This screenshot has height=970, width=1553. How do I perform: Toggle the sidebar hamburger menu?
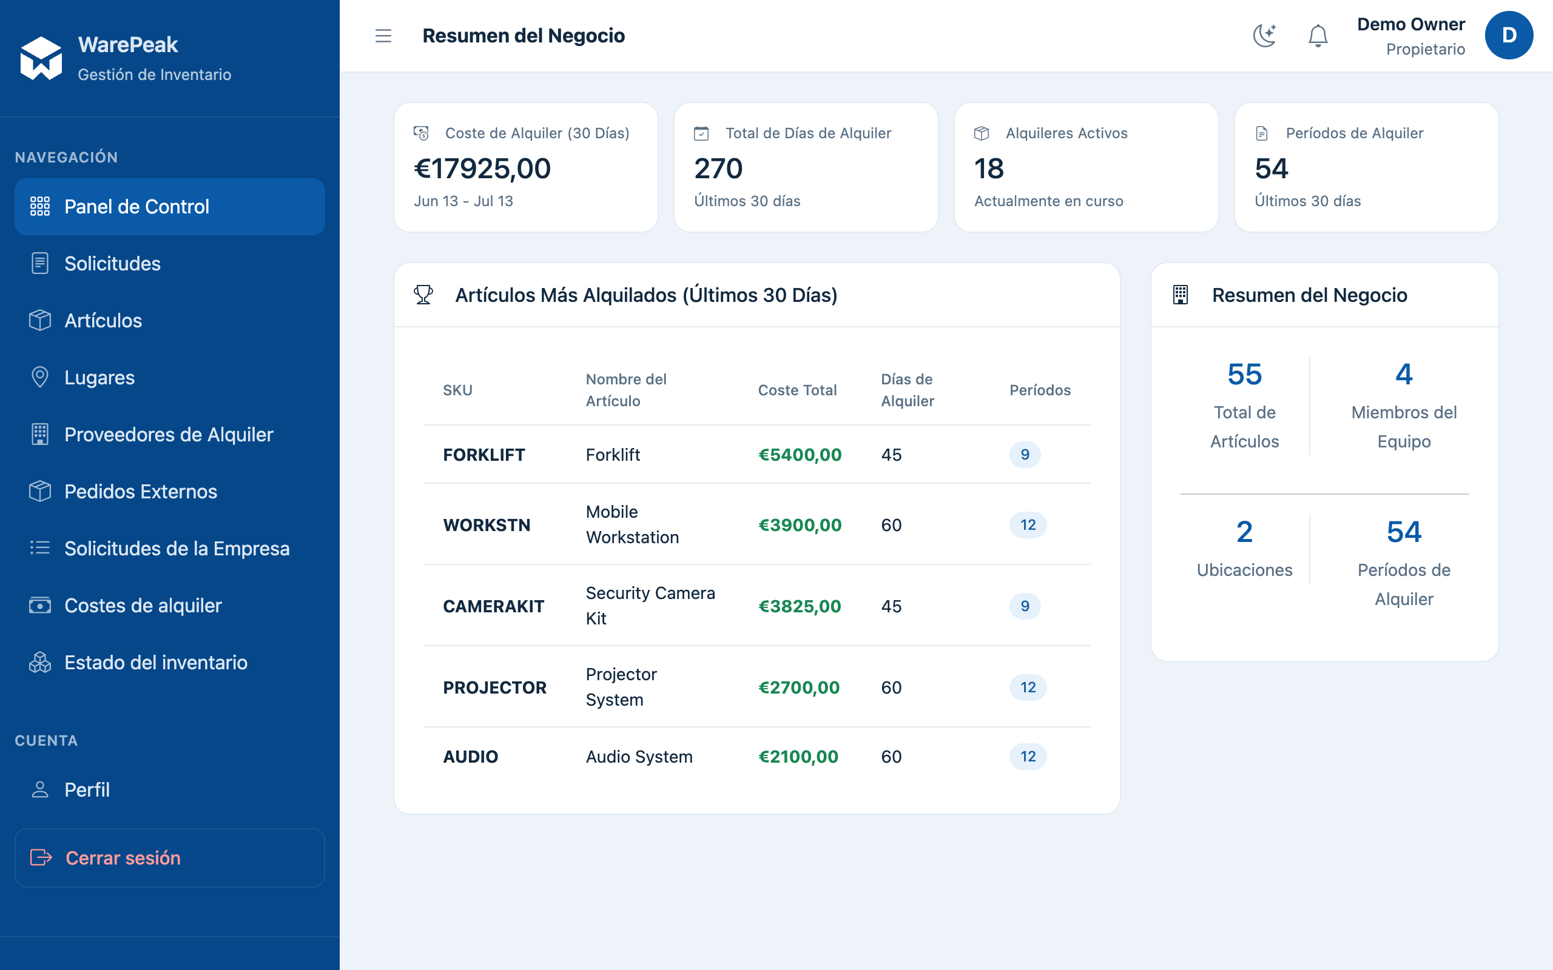tap(383, 36)
